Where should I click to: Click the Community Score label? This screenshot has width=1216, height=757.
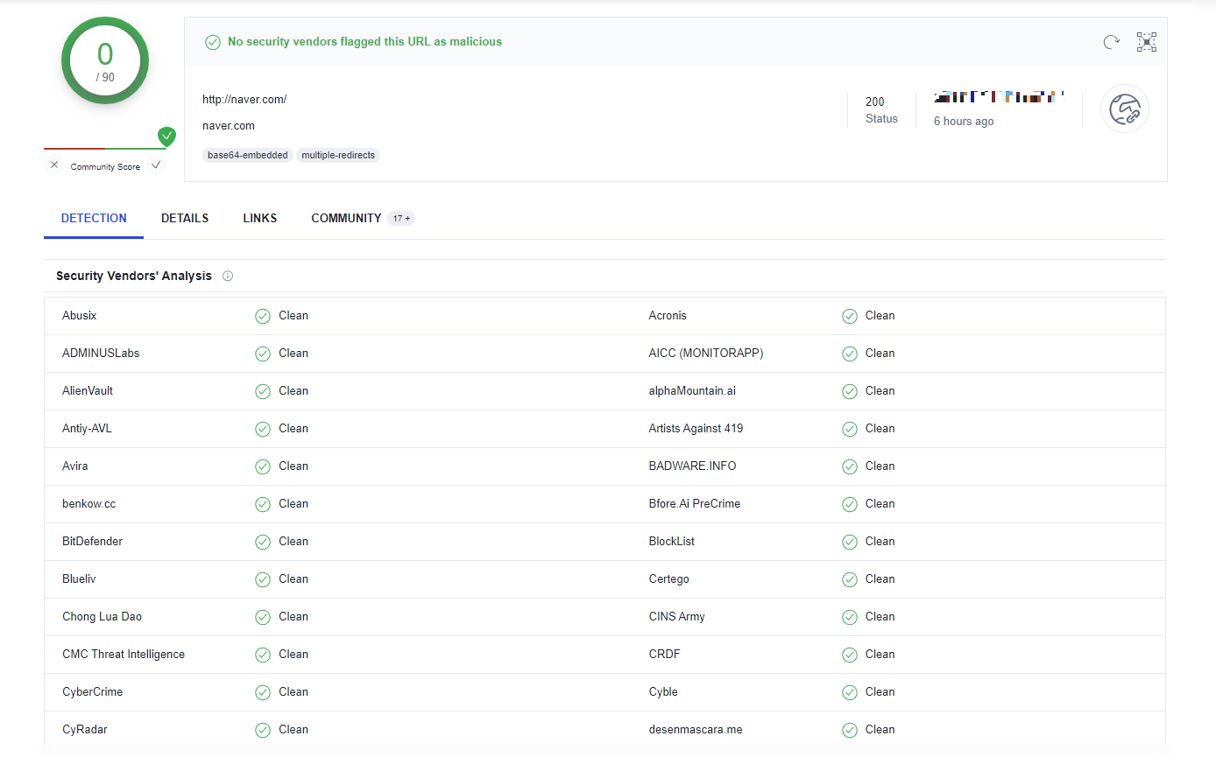click(x=105, y=166)
